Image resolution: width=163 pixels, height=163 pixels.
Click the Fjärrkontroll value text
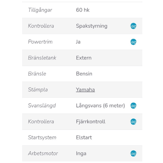coord(91,122)
